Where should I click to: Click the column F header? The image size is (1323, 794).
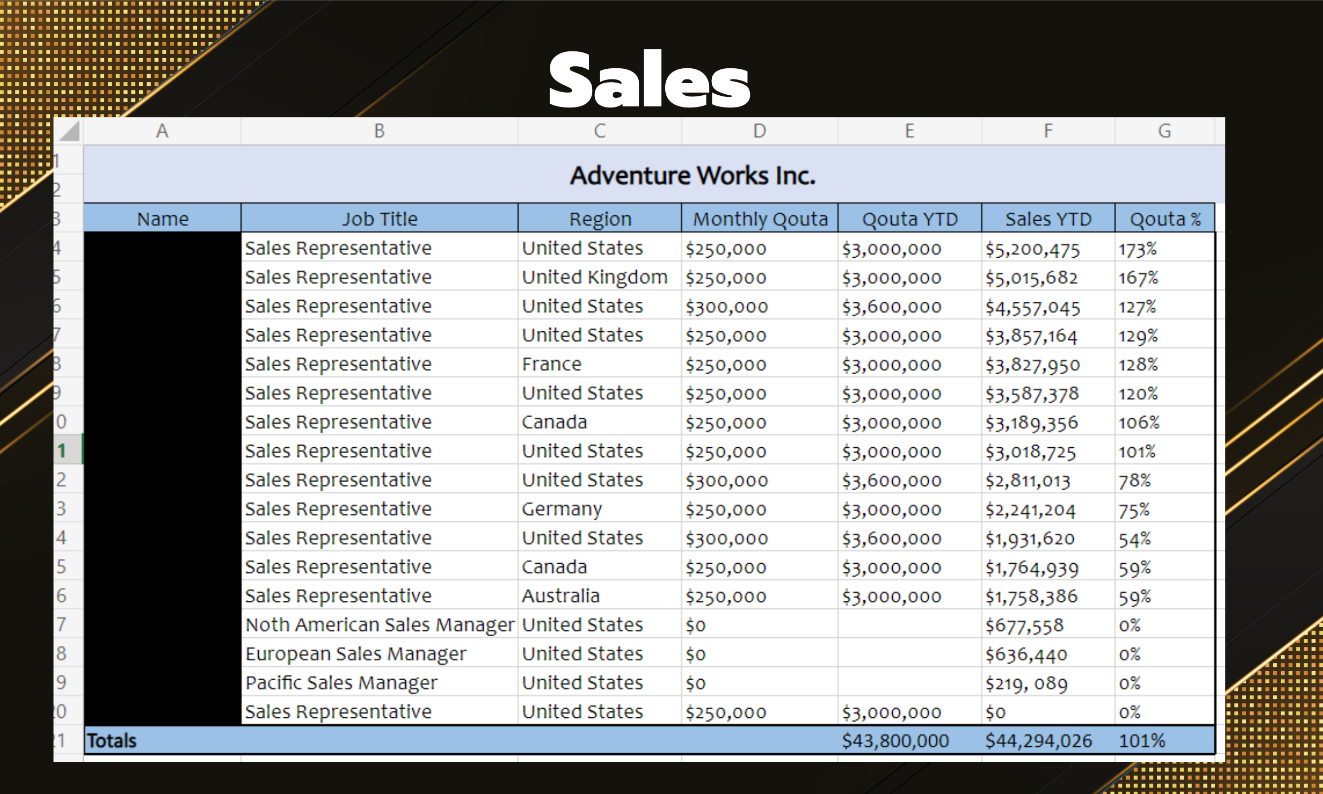point(1048,131)
